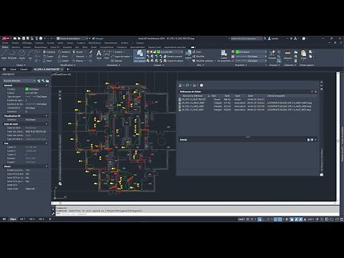Select the Polyligne tool
The image size is (344, 258).
click(12, 54)
